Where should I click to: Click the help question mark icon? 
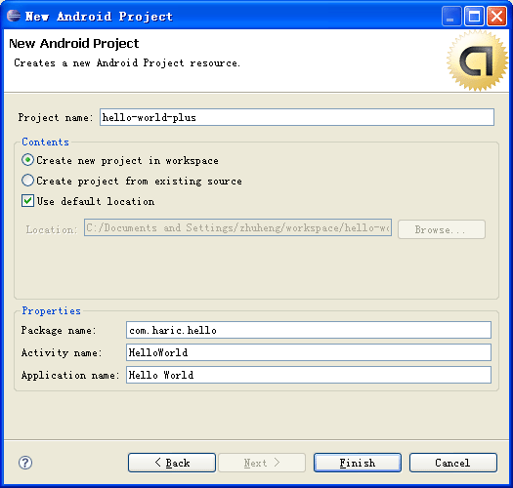(25, 463)
